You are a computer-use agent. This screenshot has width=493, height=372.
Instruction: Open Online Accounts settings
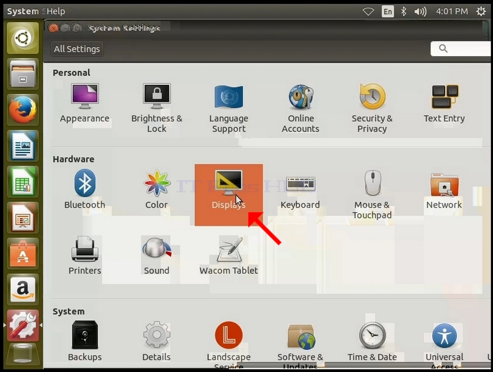click(x=301, y=108)
